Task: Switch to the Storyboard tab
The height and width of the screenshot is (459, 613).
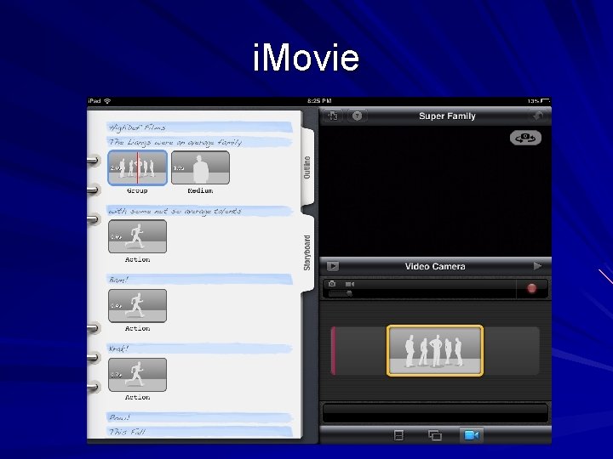Action: (x=307, y=253)
